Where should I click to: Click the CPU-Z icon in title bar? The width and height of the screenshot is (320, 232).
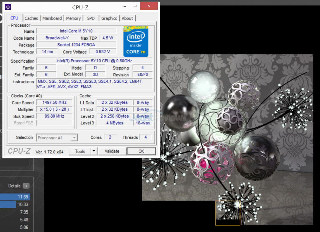click(x=8, y=7)
